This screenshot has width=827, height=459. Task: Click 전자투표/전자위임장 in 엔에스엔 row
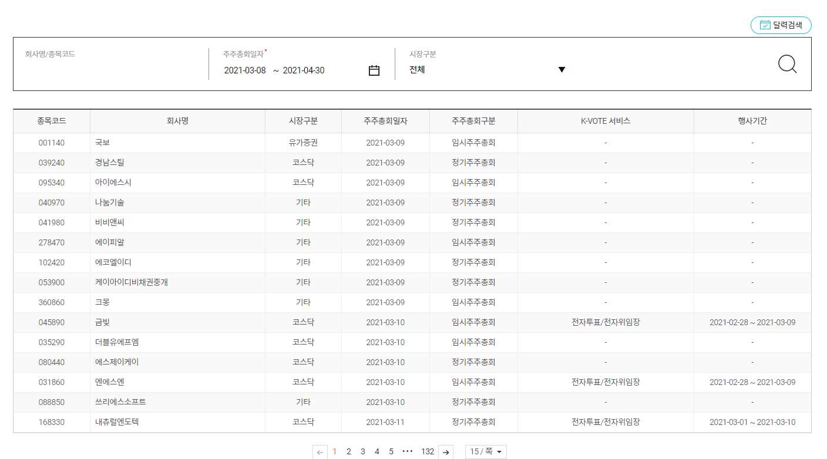coord(606,382)
